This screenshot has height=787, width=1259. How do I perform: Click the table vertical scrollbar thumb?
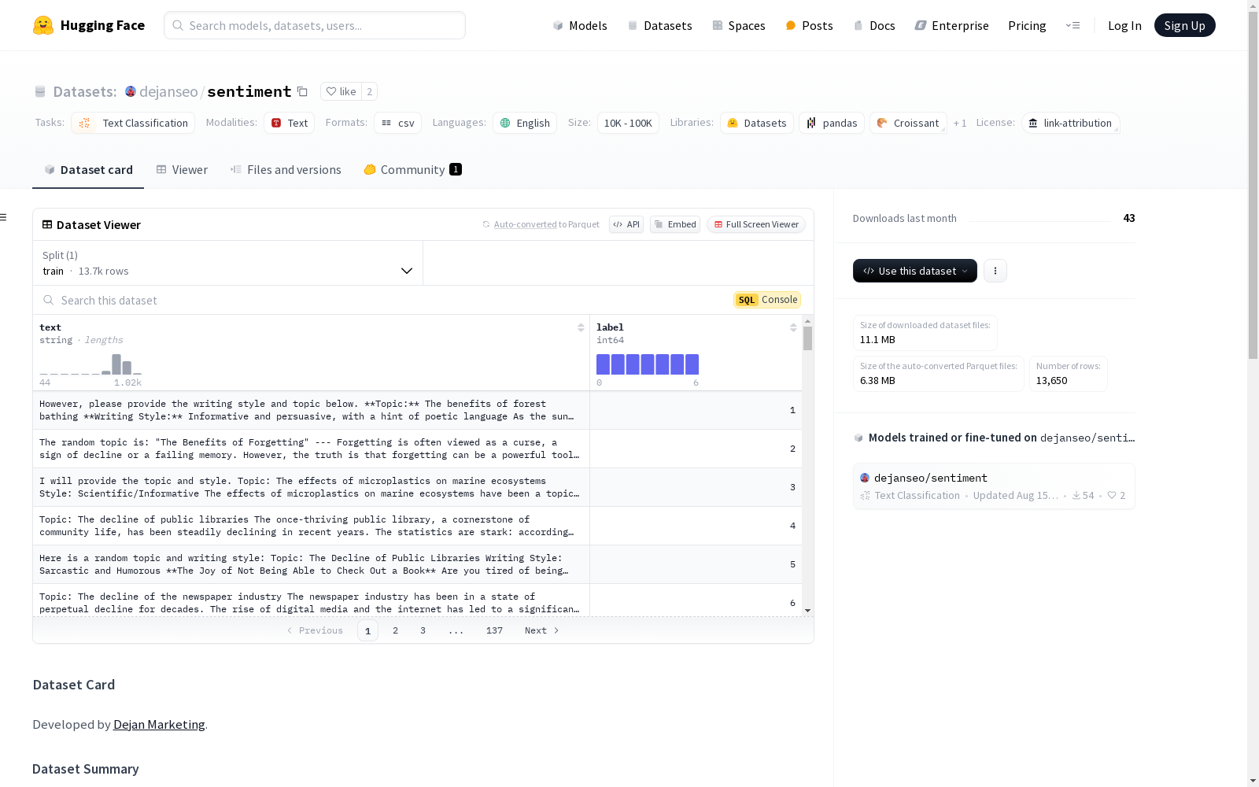[x=807, y=338]
